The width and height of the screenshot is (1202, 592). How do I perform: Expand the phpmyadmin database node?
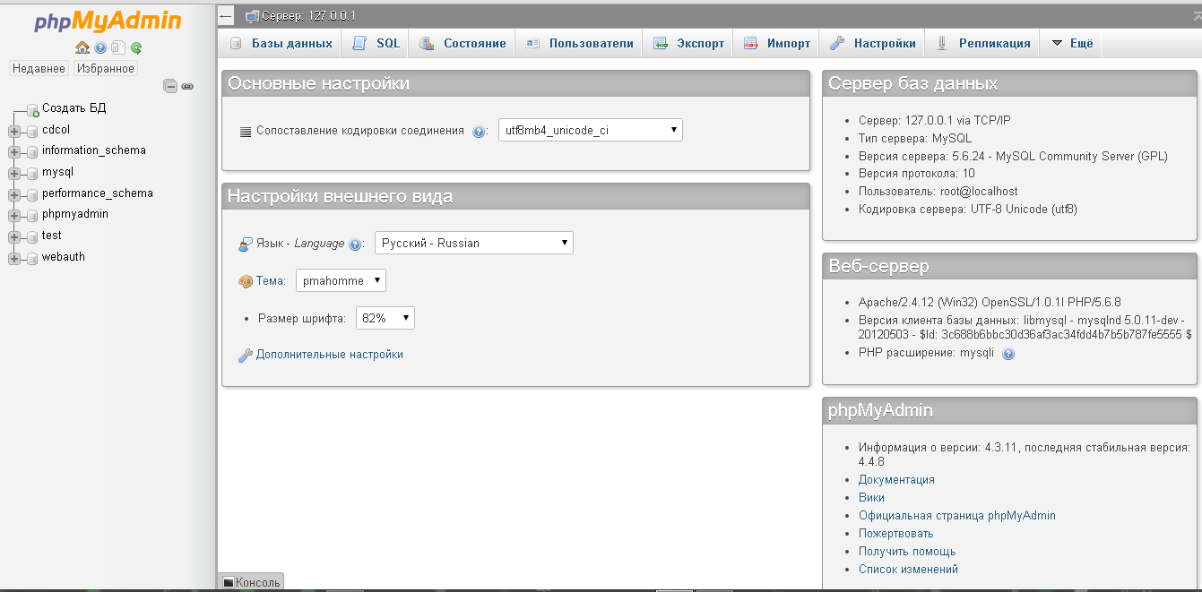point(14,215)
